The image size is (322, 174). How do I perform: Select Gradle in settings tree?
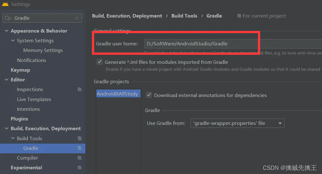click(42, 148)
